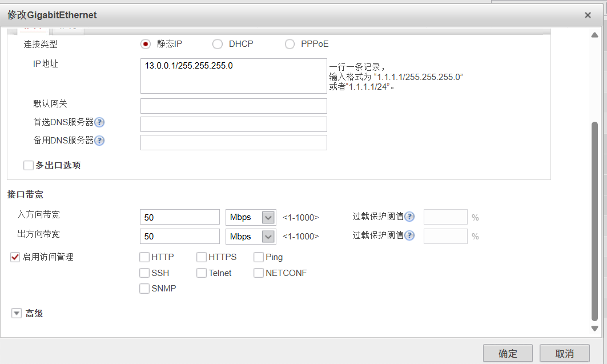This screenshot has height=364, width=607.
Task: Focus 出方向带宽 过载保护阈值 percent field
Action: [445, 236]
